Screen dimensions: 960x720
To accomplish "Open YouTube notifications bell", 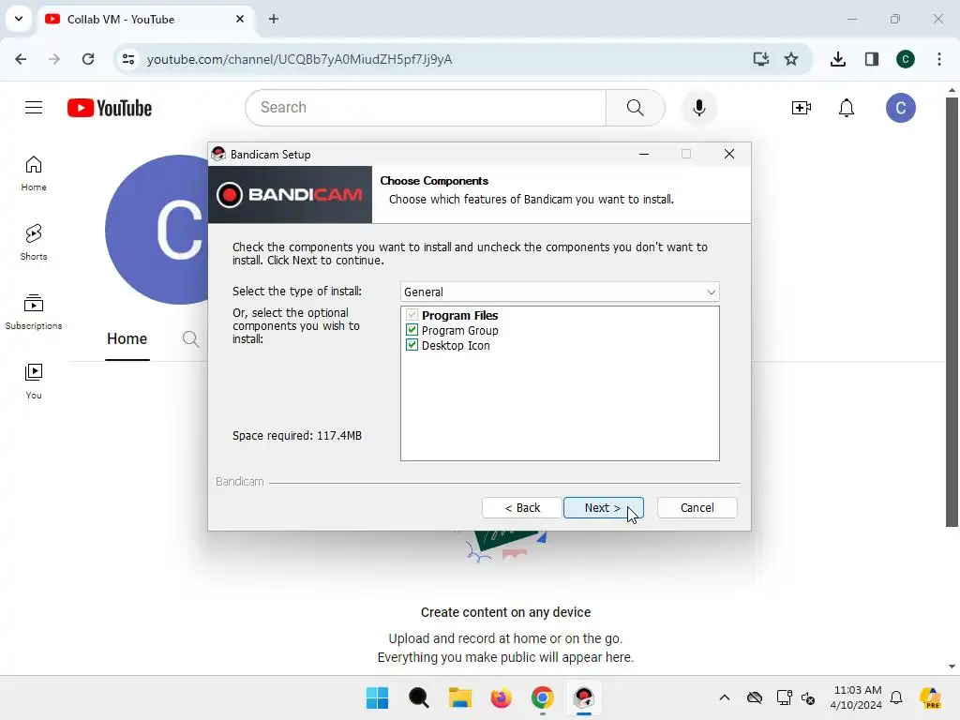I will click(x=847, y=108).
